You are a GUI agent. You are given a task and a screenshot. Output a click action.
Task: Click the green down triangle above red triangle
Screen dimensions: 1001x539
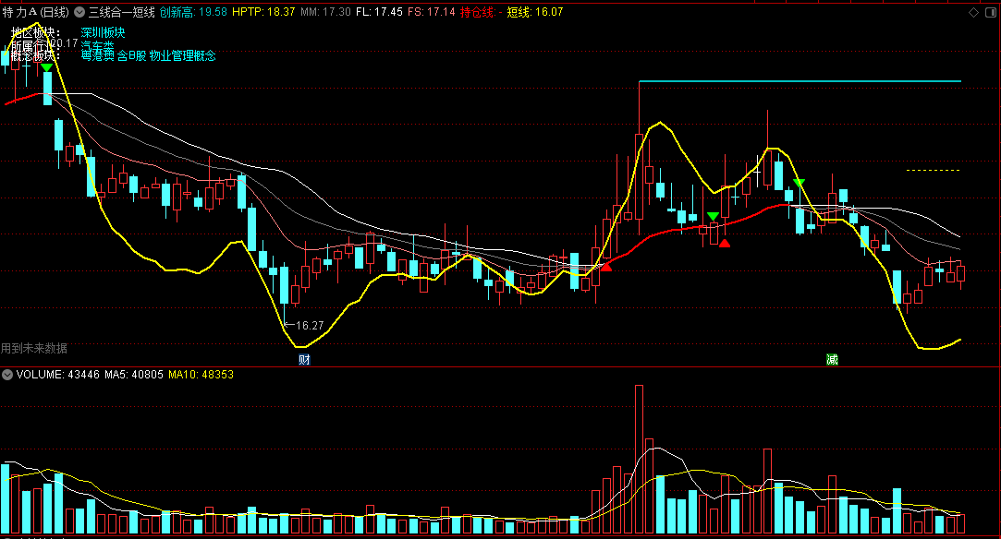pyautogui.click(x=713, y=217)
